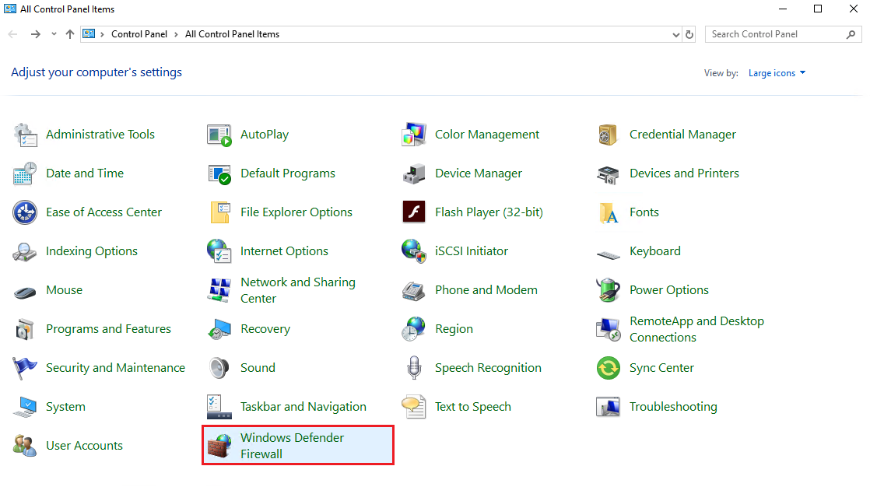Click the search magnifier icon
The width and height of the screenshot is (870, 487).
pyautogui.click(x=851, y=34)
